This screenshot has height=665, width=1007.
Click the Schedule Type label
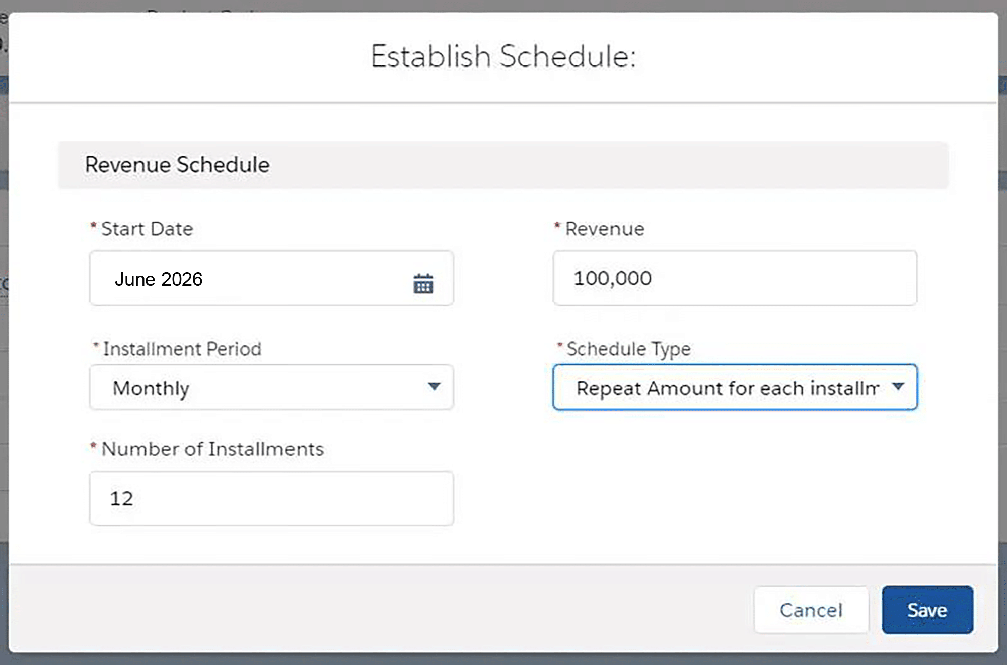(628, 349)
